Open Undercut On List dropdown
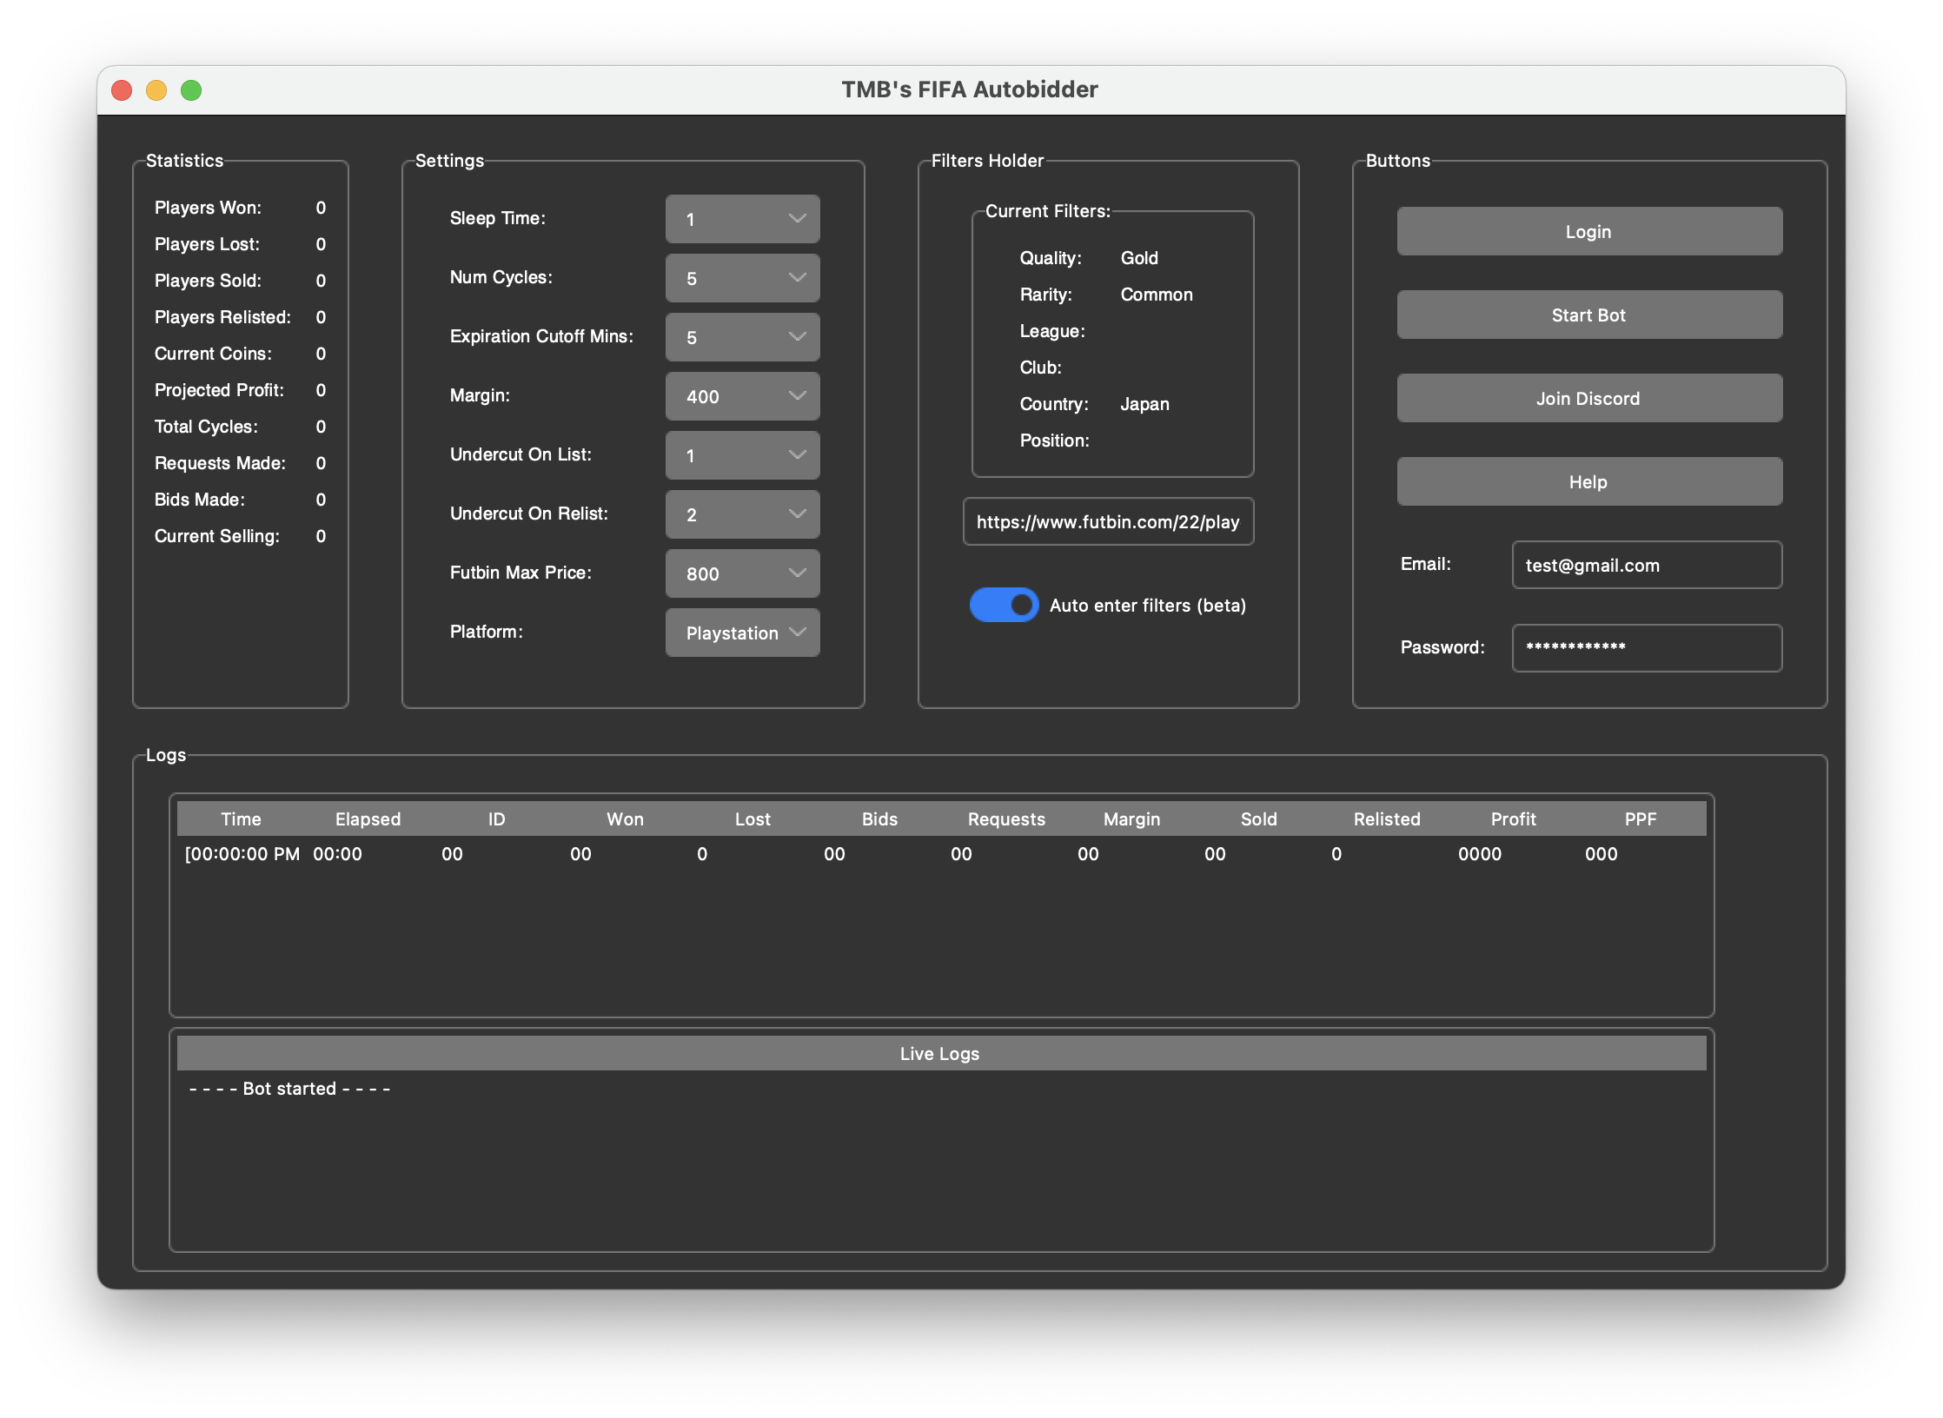Screen dimensions: 1943x1418 pos(742,455)
